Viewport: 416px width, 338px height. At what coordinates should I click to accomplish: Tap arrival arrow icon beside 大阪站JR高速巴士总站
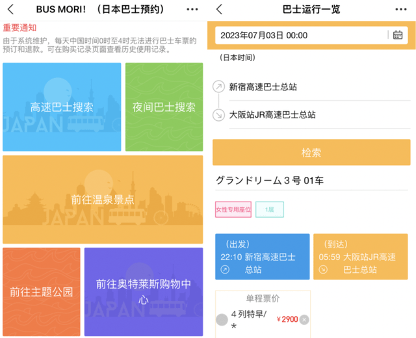pos(219,115)
